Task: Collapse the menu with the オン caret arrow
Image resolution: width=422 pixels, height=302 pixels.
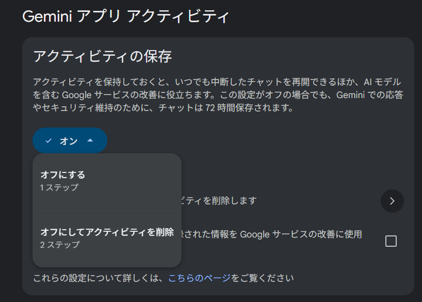Action: 90,140
